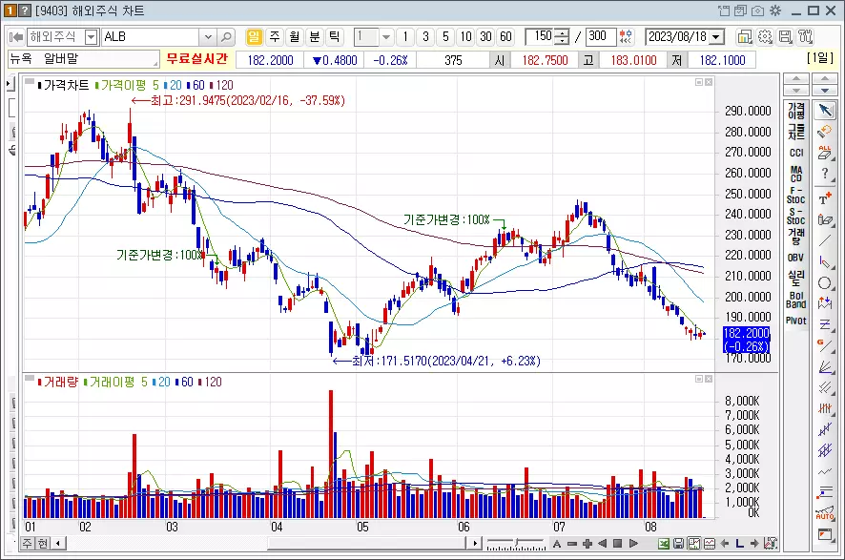The image size is (845, 560).
Task: Toggle the 현 button at bottom left
Action: [x=43, y=543]
